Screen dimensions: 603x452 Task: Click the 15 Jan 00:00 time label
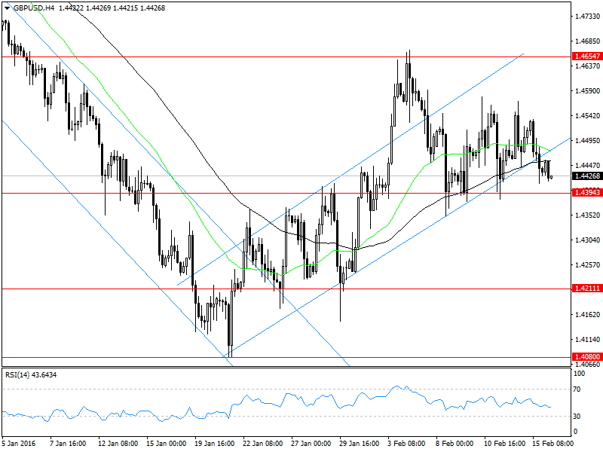pos(167,444)
